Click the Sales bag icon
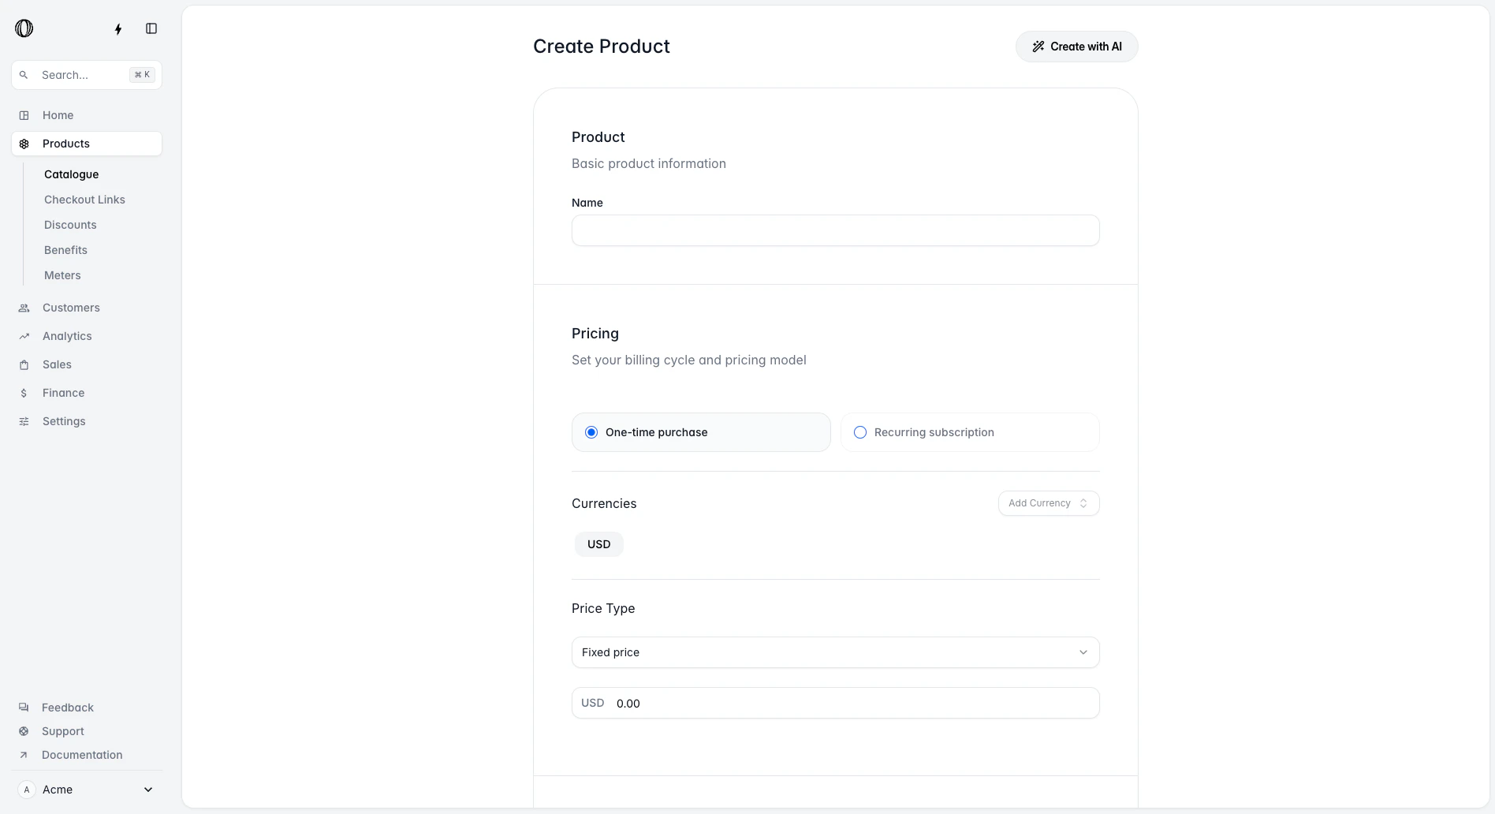 pos(24,364)
